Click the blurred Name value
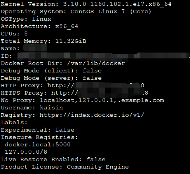Image resolution: width=190 pixels, height=174 pixels. (x=35, y=48)
